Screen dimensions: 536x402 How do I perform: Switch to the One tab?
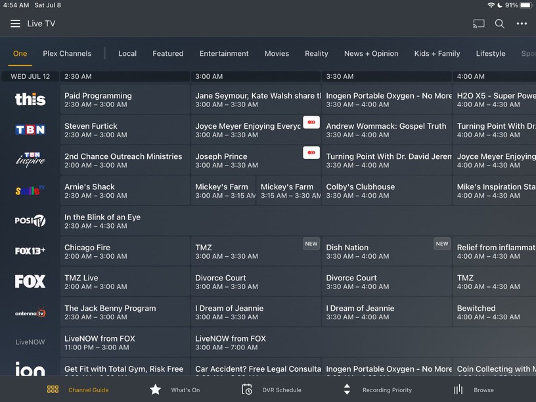20,54
